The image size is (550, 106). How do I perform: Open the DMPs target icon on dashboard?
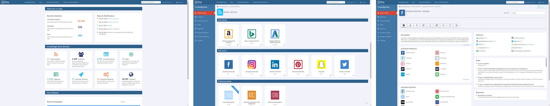point(131,54)
